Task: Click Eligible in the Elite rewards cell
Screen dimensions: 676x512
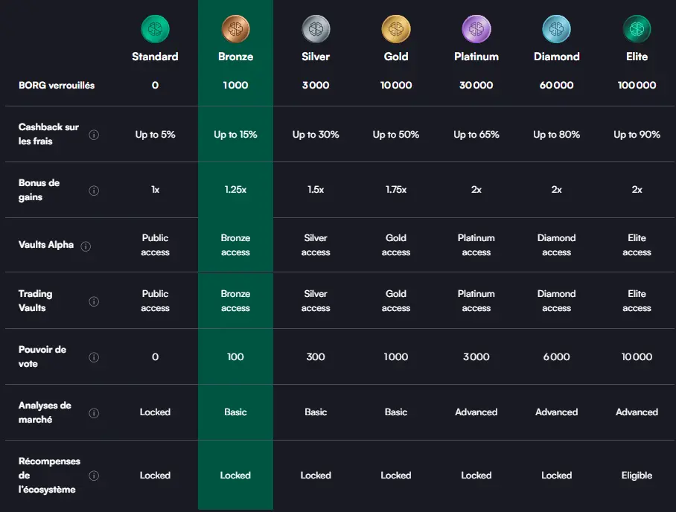Action: (x=637, y=475)
